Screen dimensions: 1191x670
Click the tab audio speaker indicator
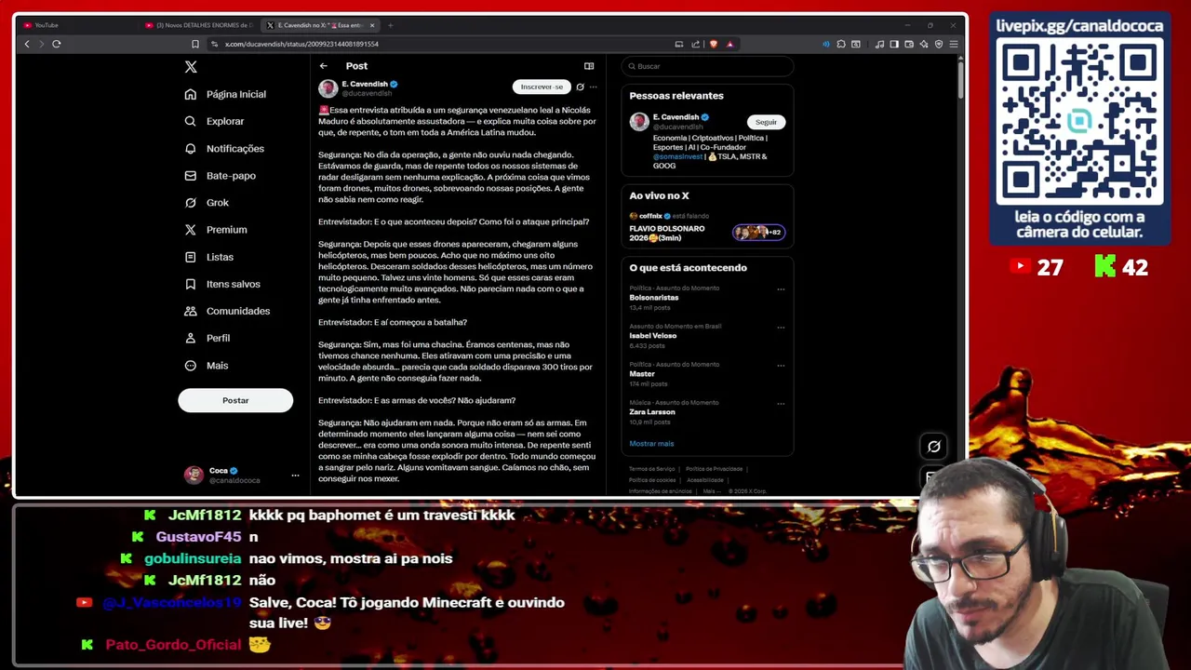click(x=825, y=44)
